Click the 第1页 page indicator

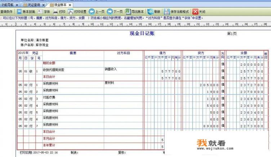coord(232,33)
